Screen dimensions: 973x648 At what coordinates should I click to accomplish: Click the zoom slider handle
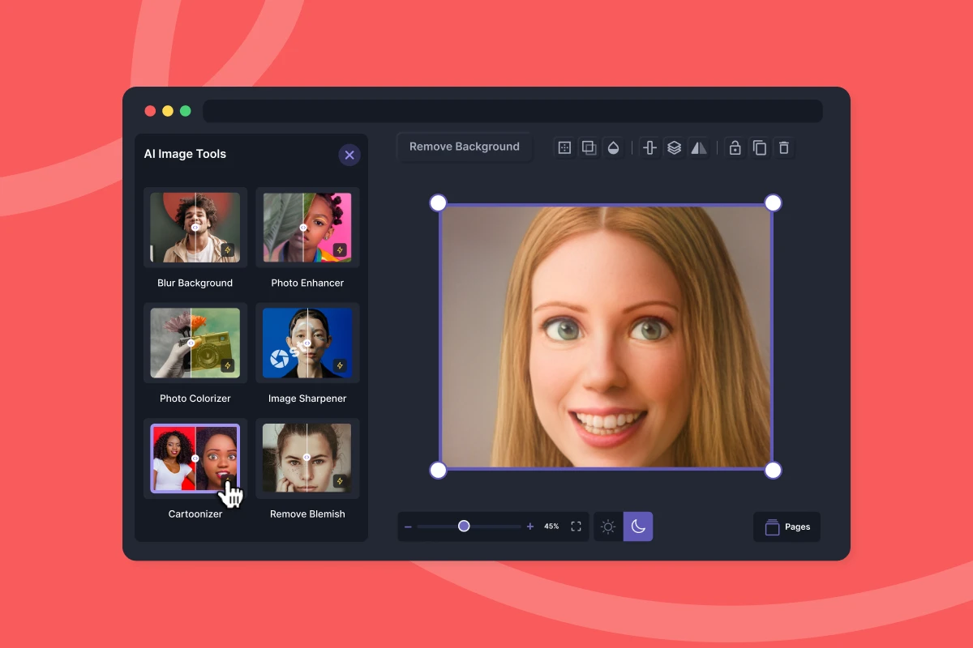(464, 526)
